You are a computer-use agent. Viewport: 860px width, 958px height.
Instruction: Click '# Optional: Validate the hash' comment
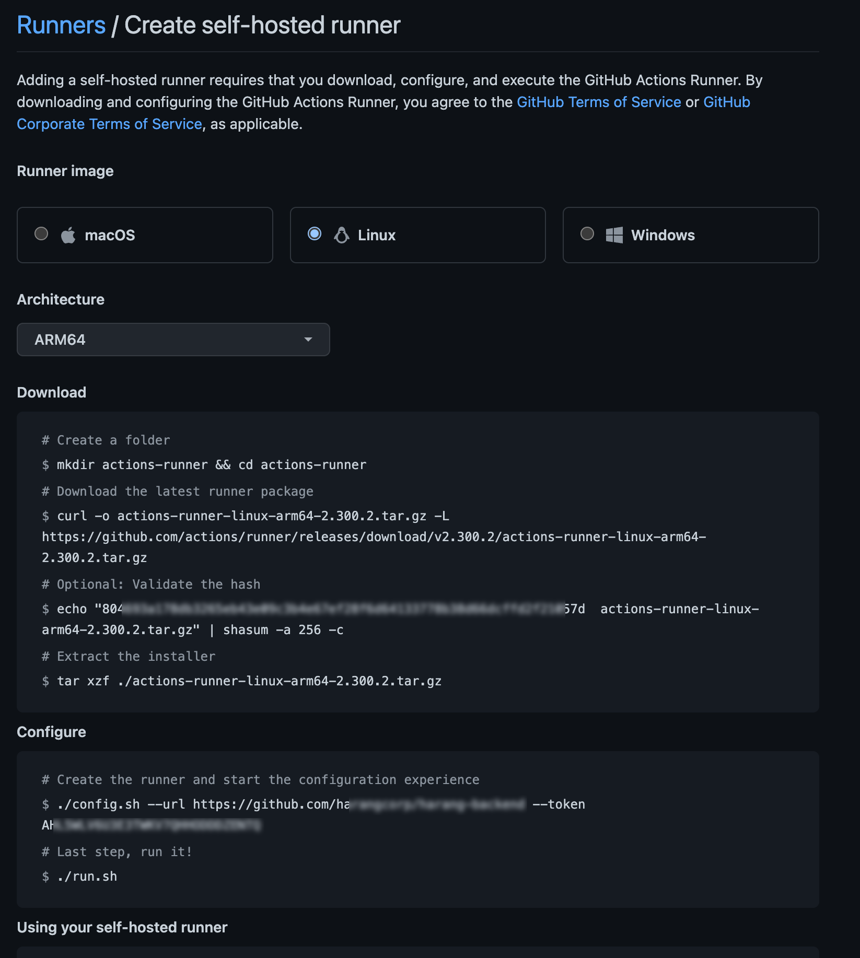[151, 585]
